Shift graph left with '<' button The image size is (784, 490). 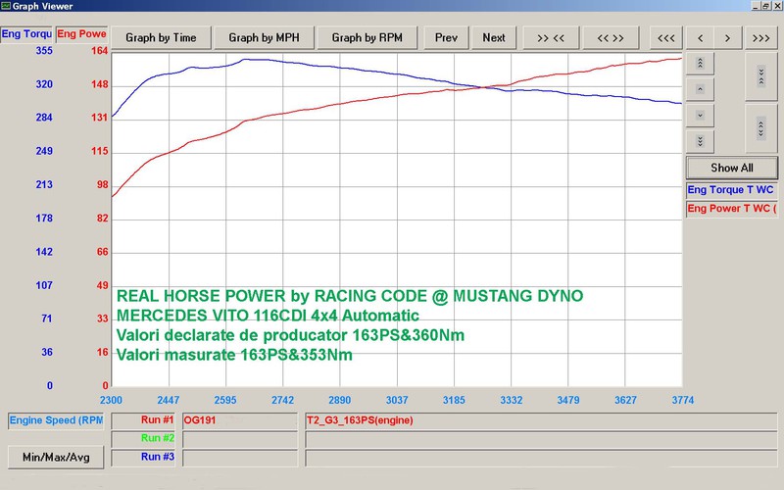tap(700, 38)
